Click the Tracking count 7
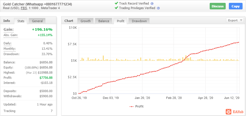 [x=51, y=111]
